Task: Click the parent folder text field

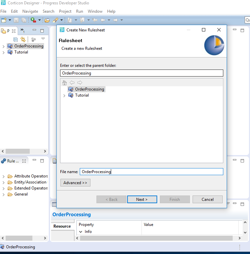Action: click(142, 73)
